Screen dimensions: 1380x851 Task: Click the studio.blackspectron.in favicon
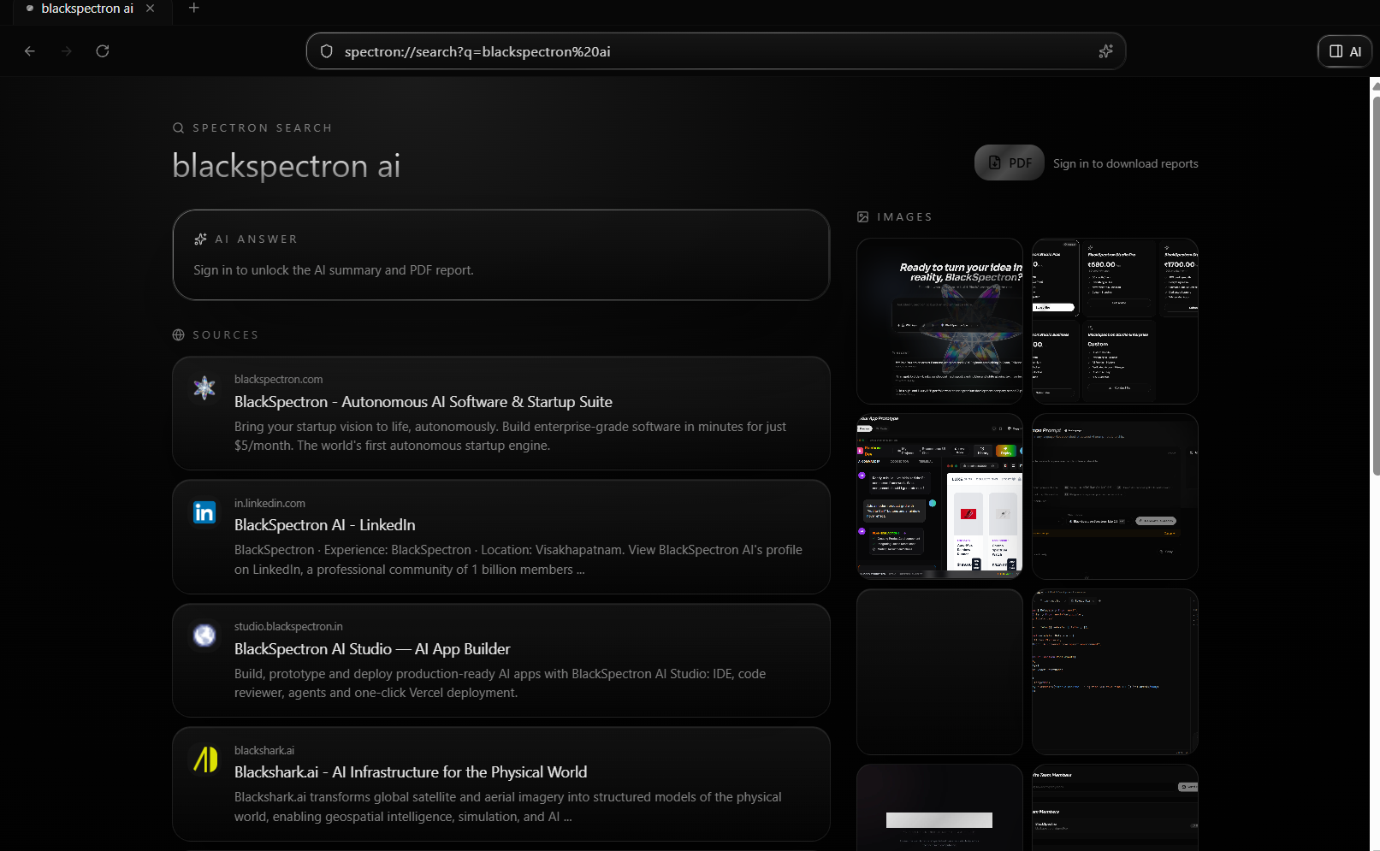tap(204, 635)
